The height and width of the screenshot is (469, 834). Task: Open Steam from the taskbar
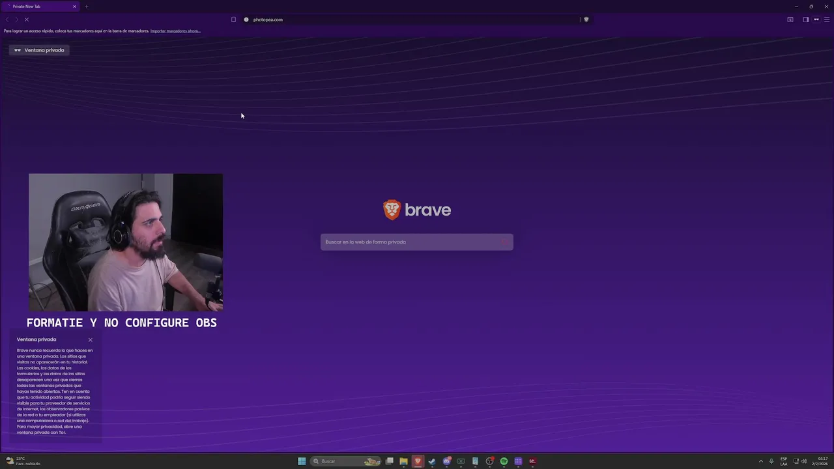432,461
